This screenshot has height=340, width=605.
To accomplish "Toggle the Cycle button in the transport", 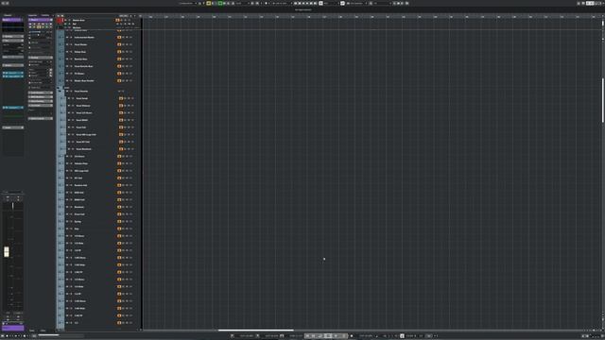I will [320, 336].
